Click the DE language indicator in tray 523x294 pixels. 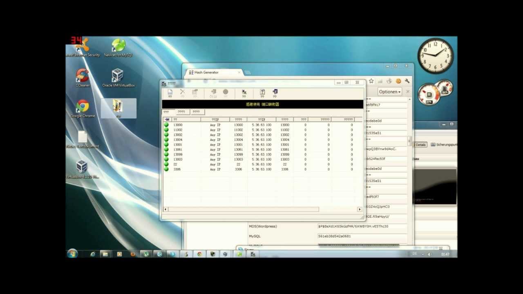(415, 254)
